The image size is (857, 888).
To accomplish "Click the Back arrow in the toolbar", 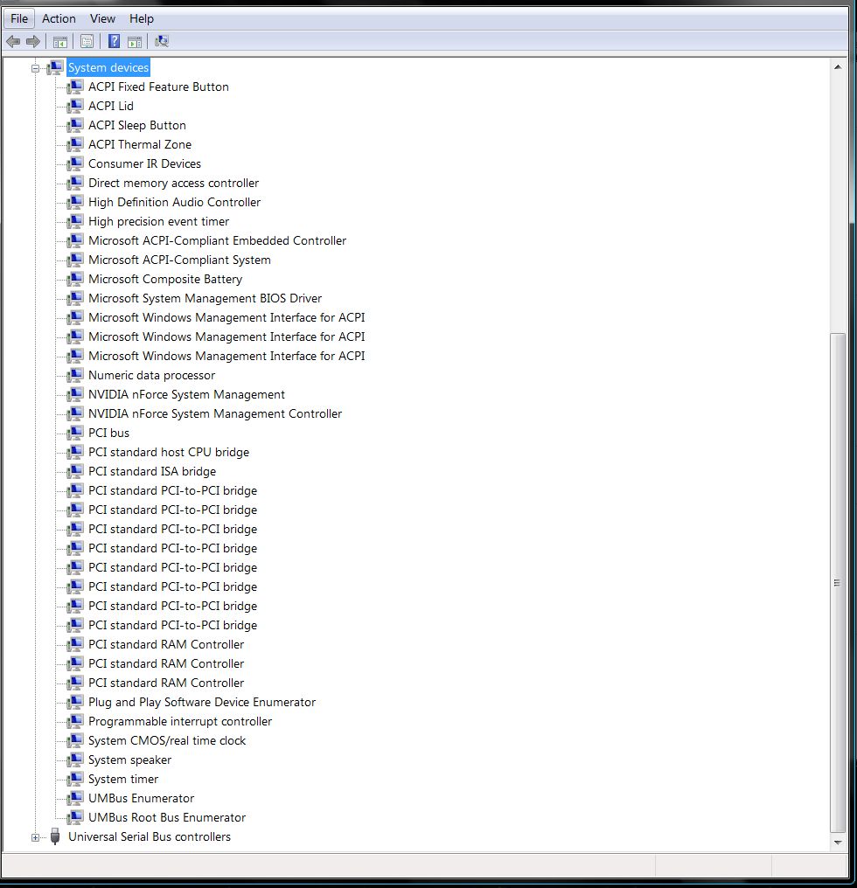I will (x=13, y=41).
